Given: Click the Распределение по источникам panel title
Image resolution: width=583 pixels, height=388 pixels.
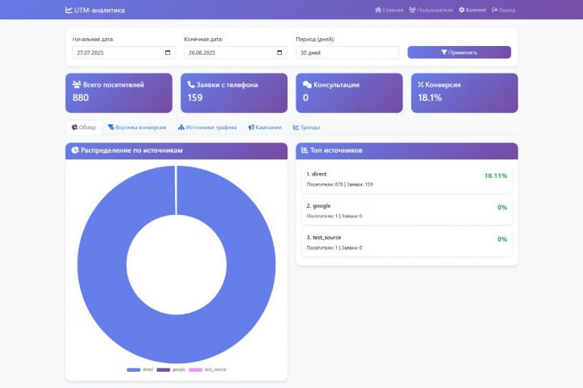Looking at the screenshot, I should pyautogui.click(x=132, y=150).
